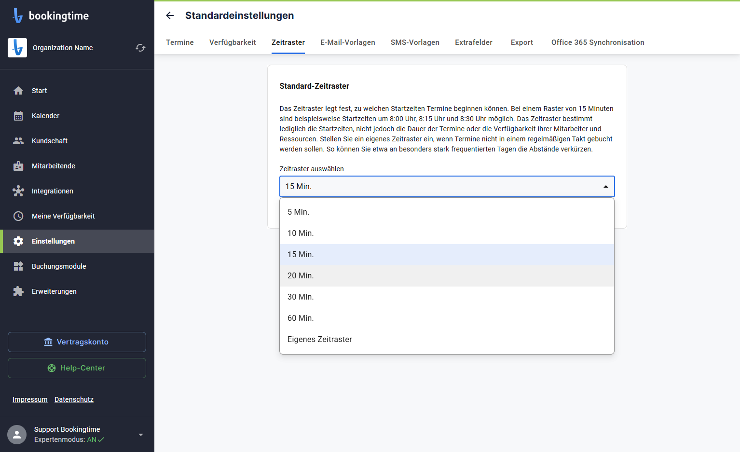Open the Impressum link

30,399
